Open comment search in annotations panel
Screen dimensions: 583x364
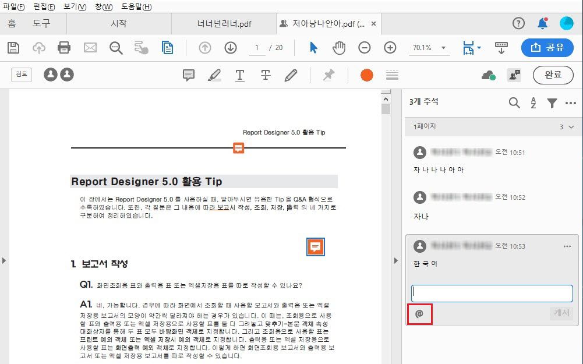coord(514,102)
